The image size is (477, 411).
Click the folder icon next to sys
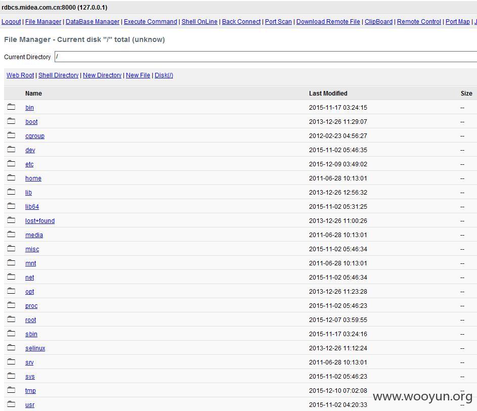(x=11, y=376)
